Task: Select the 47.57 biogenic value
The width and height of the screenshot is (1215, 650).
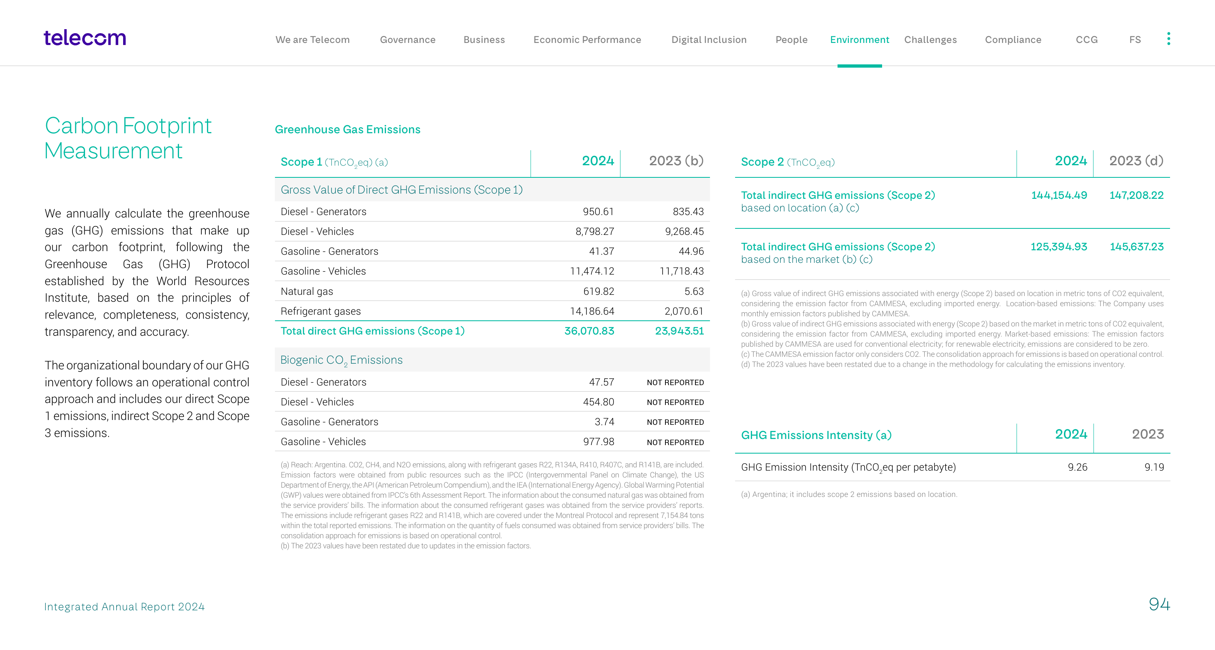Action: [601, 382]
